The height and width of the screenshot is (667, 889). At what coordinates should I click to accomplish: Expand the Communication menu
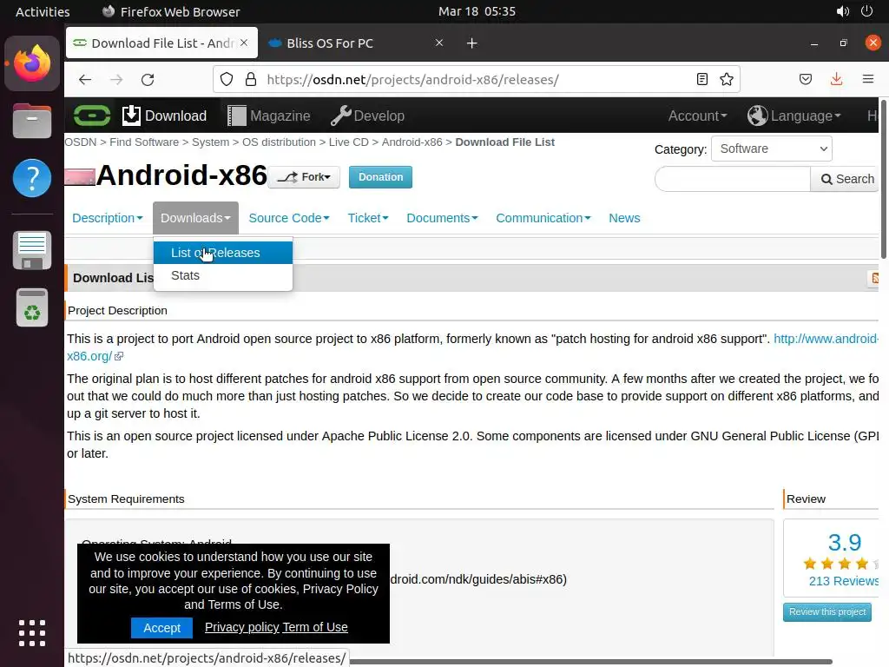click(x=543, y=218)
